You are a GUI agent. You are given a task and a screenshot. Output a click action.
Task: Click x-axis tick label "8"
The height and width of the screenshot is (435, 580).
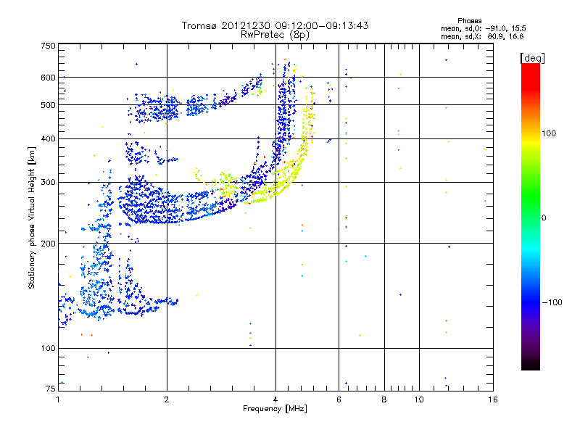point(384,399)
